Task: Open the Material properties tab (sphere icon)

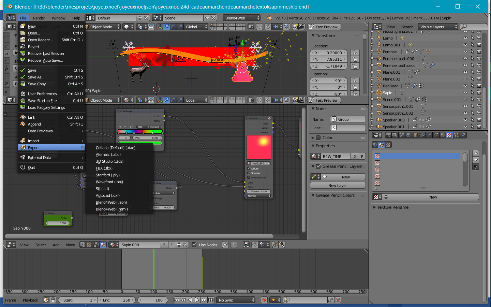Action: [x=443, y=135]
